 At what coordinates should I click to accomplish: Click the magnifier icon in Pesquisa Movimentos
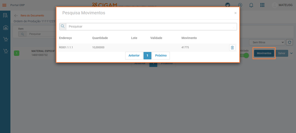pyautogui.click(x=63, y=27)
